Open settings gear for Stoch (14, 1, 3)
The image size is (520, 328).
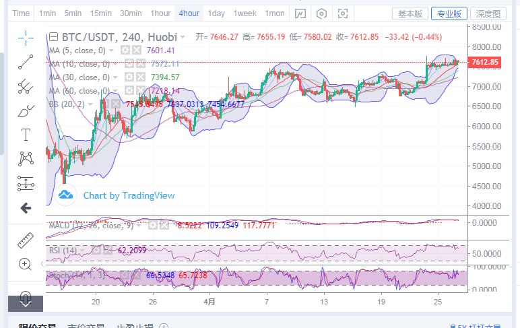125,275
